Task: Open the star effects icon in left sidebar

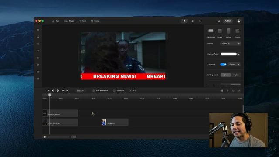Action: coord(38,58)
